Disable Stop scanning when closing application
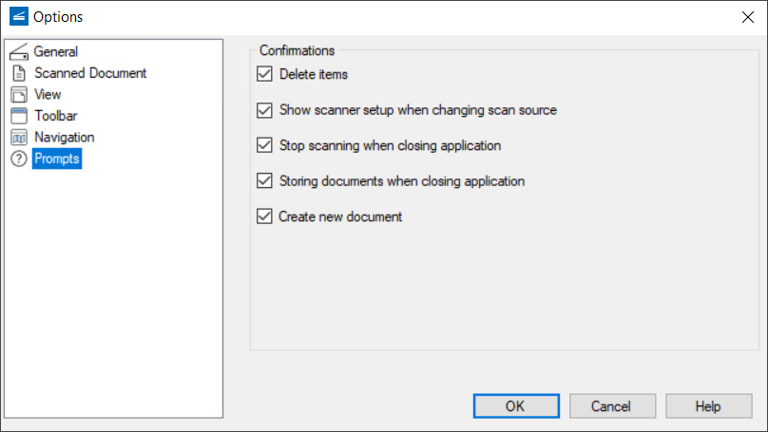This screenshot has height=432, width=768. point(264,145)
